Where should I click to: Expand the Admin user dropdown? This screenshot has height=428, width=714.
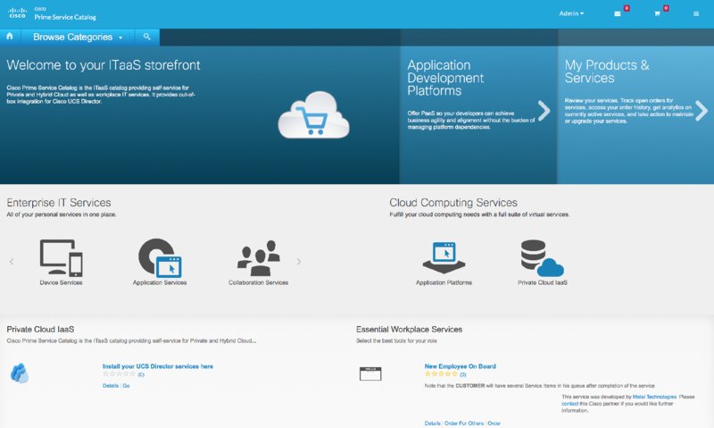click(571, 13)
